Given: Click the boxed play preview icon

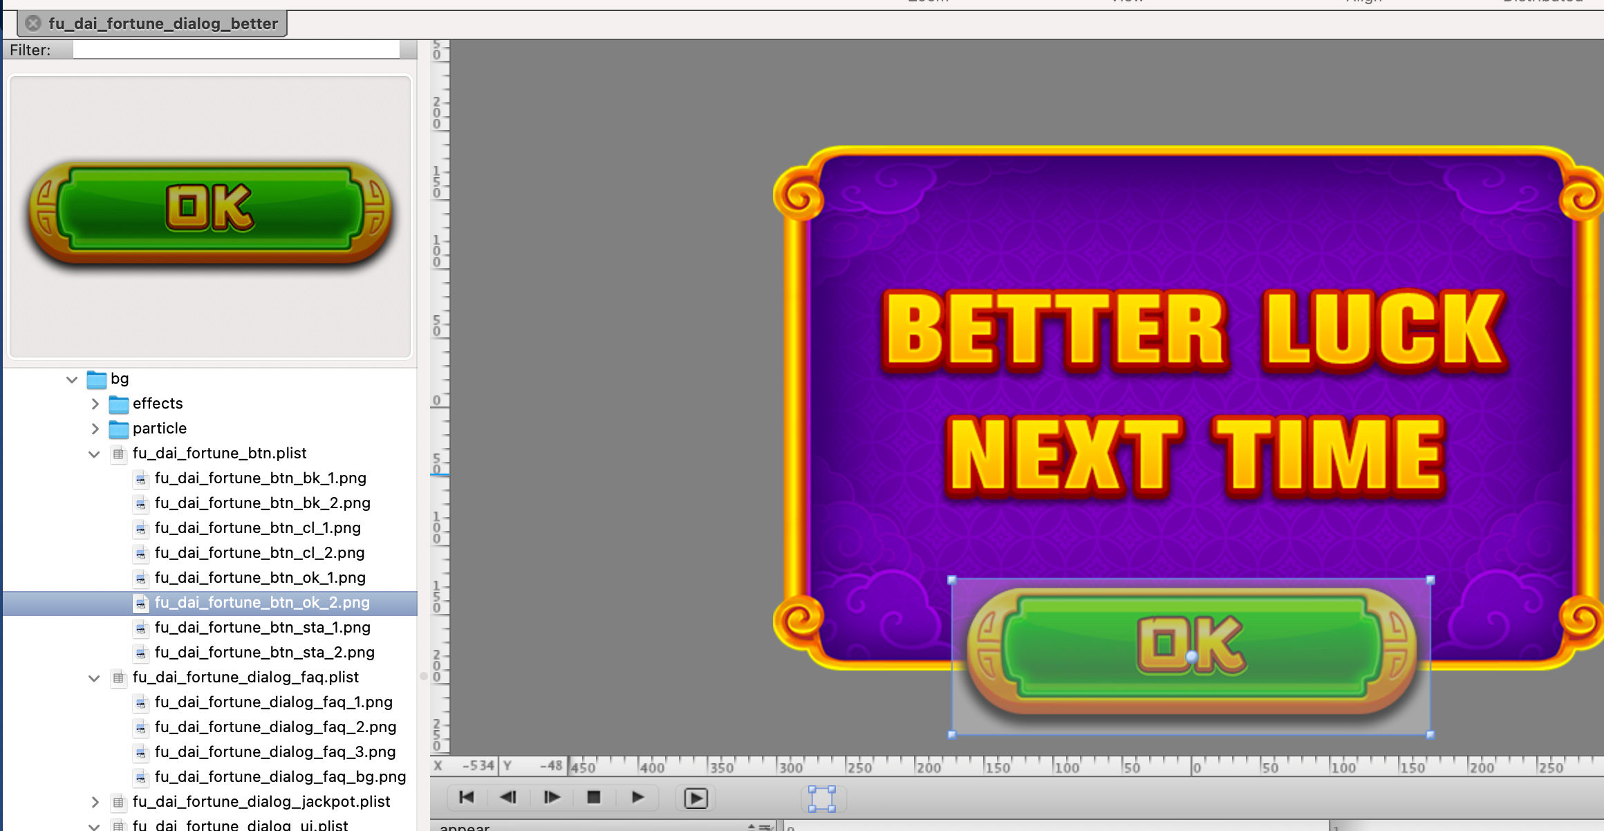Looking at the screenshot, I should coord(696,798).
